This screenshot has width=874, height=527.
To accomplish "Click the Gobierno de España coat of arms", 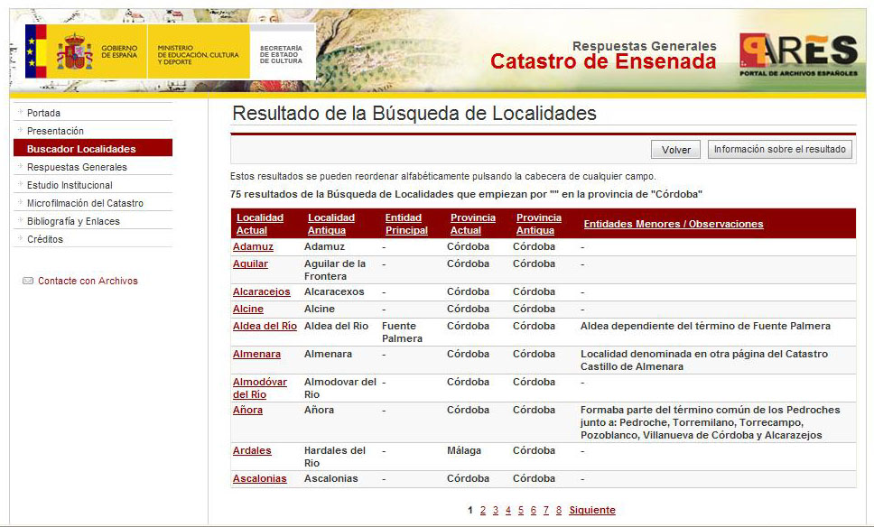I will (74, 51).
